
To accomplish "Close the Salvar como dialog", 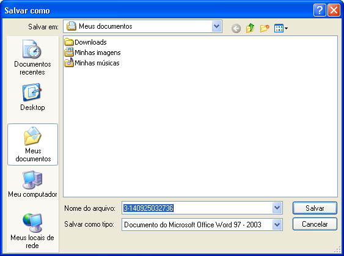I will coord(334,10).
